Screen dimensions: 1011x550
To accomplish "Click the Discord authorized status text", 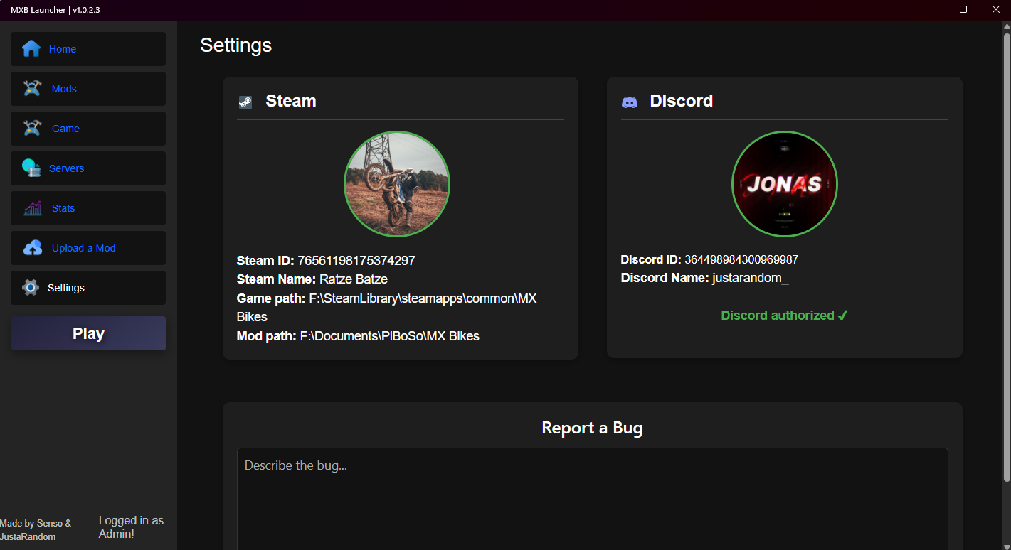I will click(x=784, y=316).
